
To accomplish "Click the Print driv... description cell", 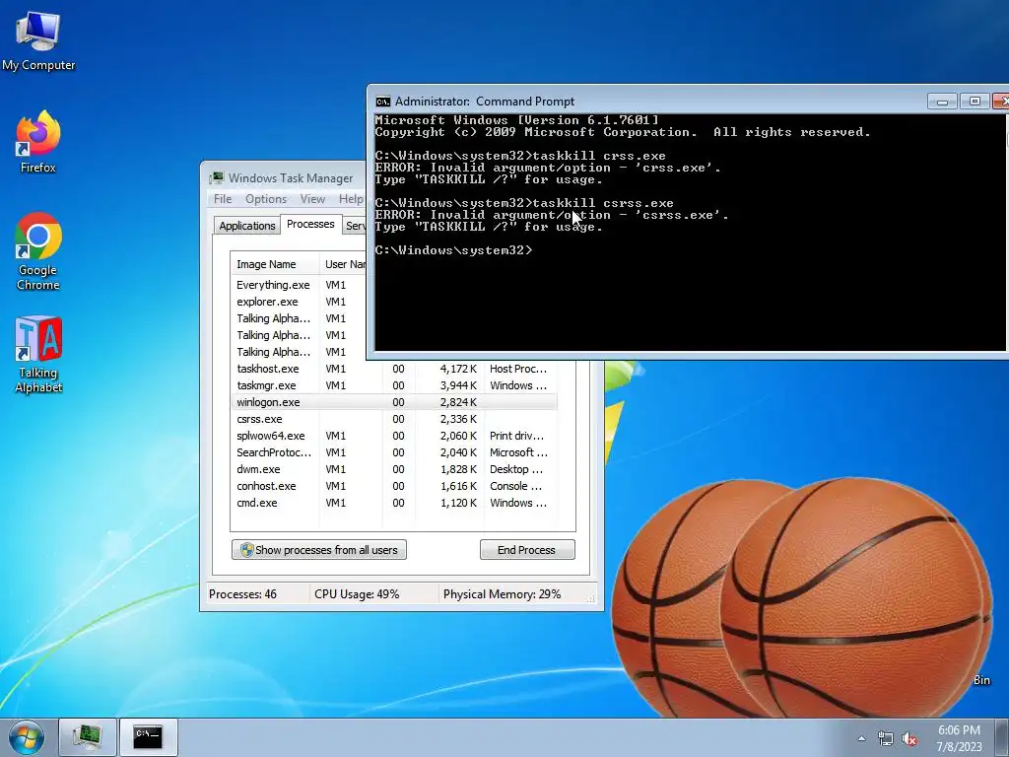I will pyautogui.click(x=516, y=436).
